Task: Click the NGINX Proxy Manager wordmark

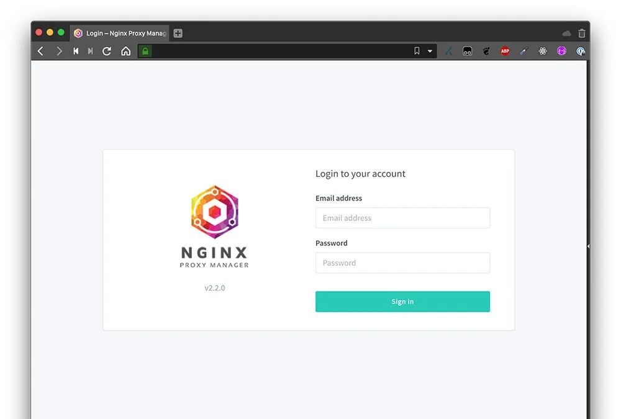Action: click(214, 257)
